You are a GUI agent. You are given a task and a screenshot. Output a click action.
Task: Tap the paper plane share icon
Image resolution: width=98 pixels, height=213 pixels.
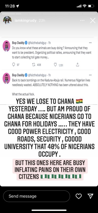pyautogui.click(x=90, y=196)
